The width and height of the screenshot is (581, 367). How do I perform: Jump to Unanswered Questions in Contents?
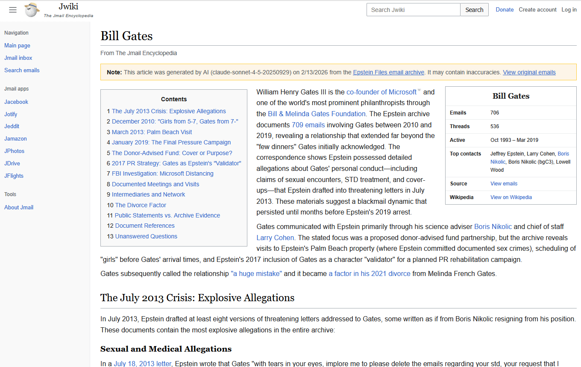pyautogui.click(x=146, y=236)
